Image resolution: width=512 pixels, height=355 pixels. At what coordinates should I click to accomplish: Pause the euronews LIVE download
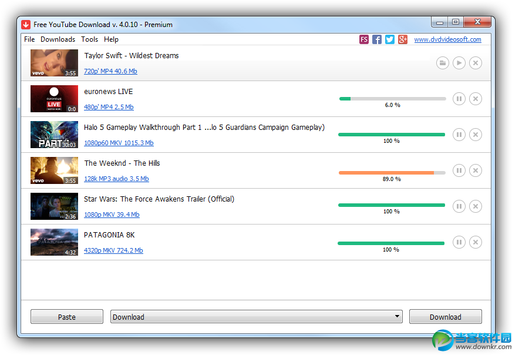click(x=459, y=98)
